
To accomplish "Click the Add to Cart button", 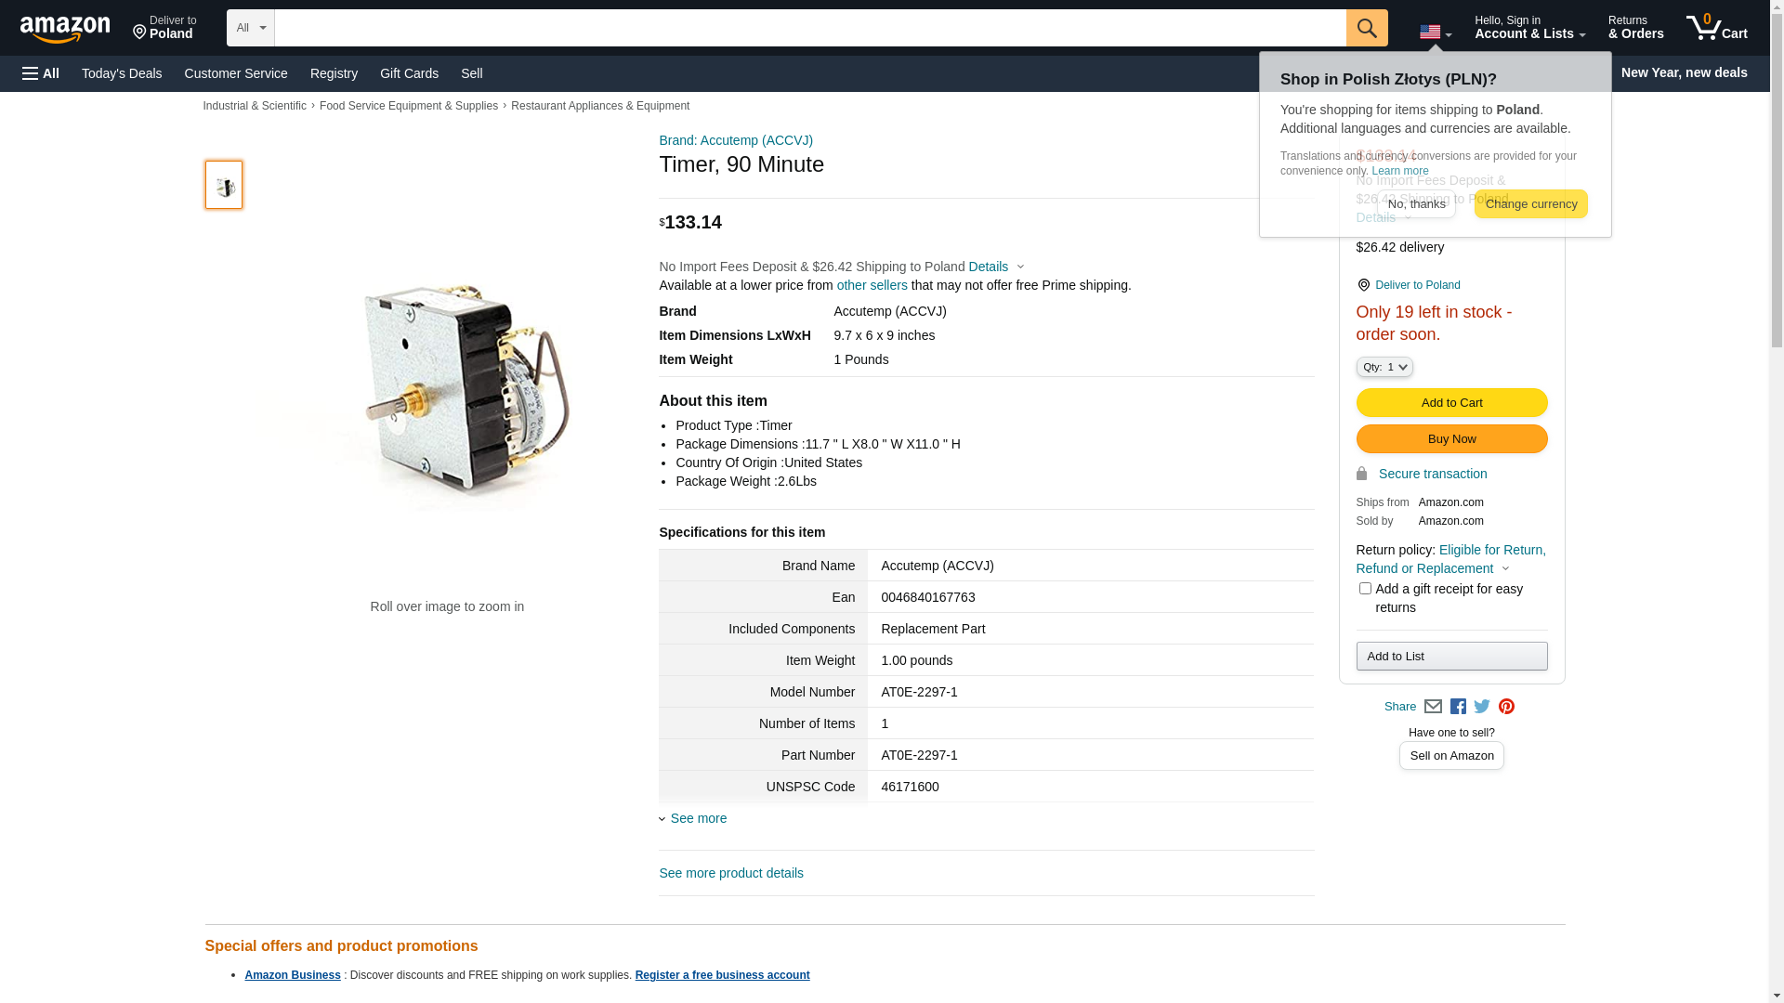I will pos(1451,403).
